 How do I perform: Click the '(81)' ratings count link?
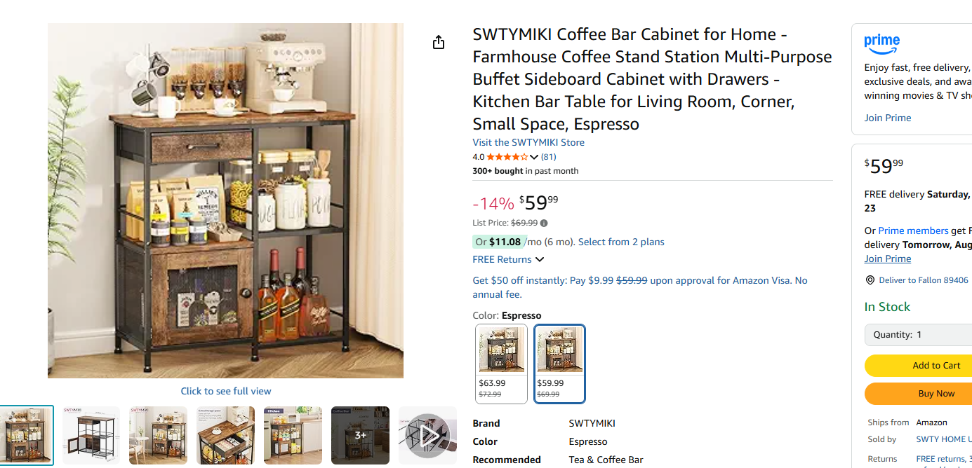(548, 156)
